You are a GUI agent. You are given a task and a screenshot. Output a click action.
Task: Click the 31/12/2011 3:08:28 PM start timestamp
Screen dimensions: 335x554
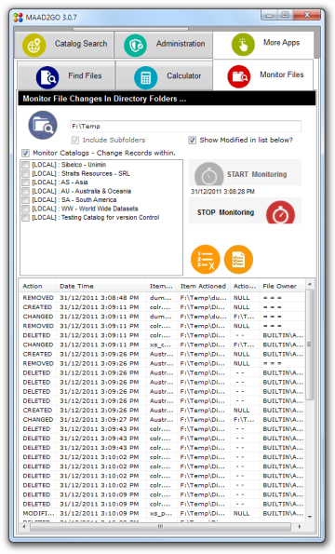click(x=222, y=192)
